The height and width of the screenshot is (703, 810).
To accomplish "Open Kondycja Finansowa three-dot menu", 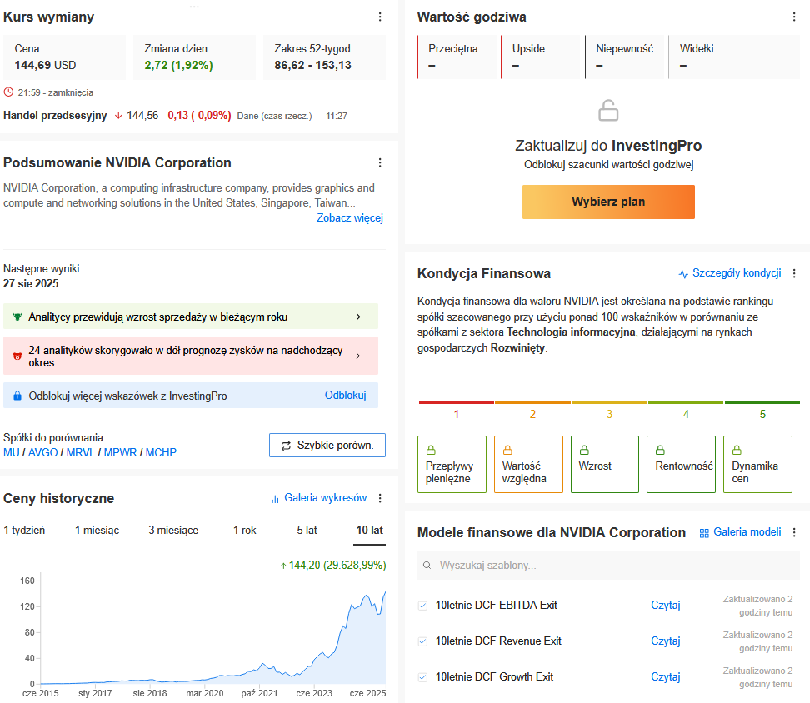I will (x=794, y=273).
